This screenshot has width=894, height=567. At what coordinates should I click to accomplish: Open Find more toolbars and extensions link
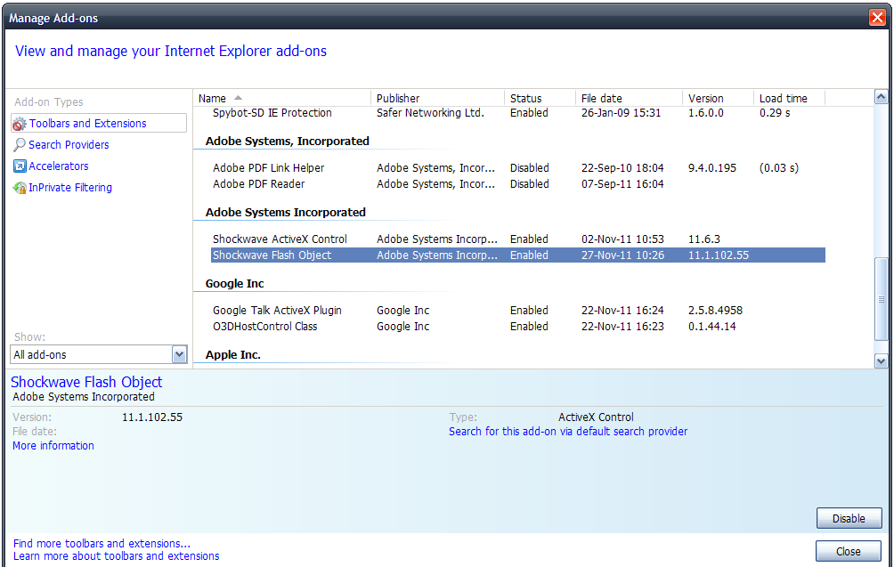tap(102, 544)
